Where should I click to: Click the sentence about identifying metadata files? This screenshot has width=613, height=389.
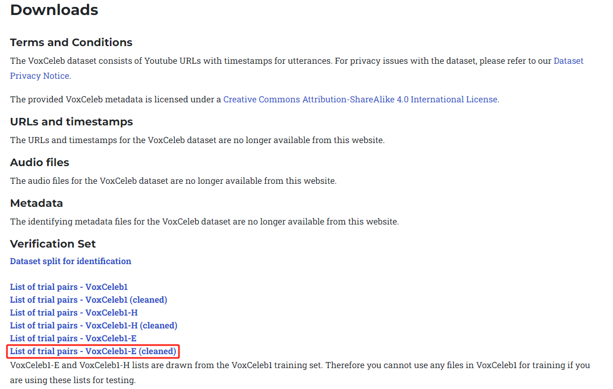click(x=205, y=222)
